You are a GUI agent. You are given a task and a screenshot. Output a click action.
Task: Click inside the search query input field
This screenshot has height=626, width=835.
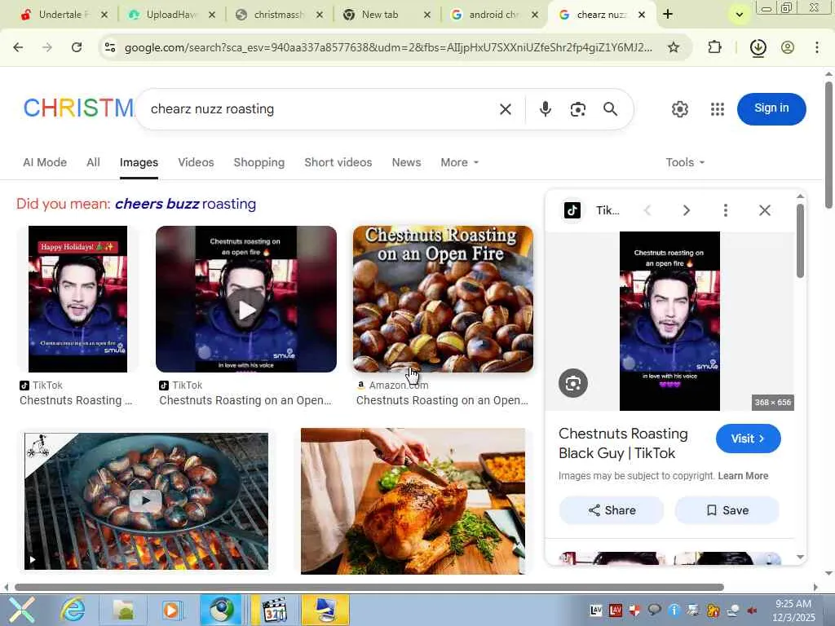(320, 109)
